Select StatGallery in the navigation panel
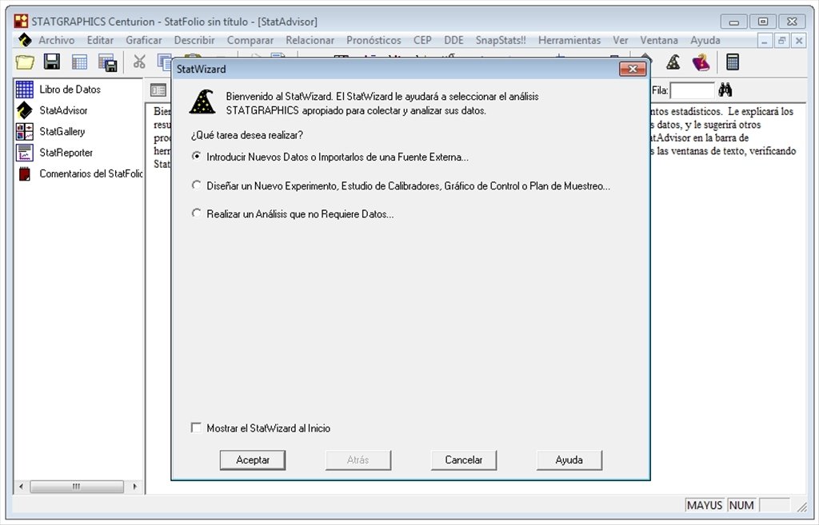This screenshot has width=819, height=525. tap(62, 132)
